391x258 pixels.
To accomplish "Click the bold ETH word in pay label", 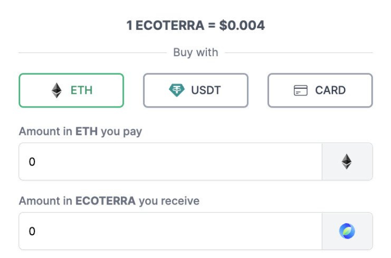I will 86,131.
